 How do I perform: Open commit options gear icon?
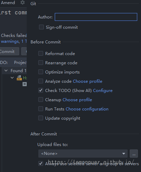coord(23,2)
